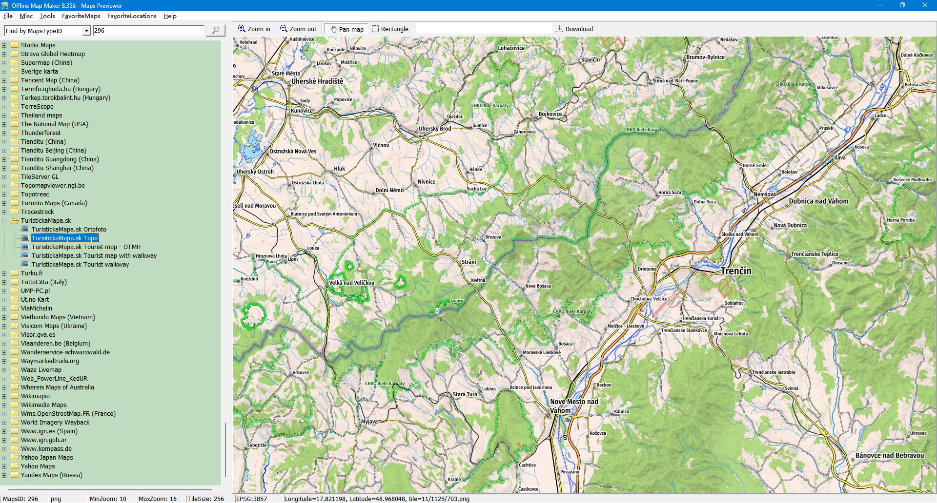Screen dimensions: 937x503
Task: Click the Thunderforest folder icon
Action: [15, 133]
